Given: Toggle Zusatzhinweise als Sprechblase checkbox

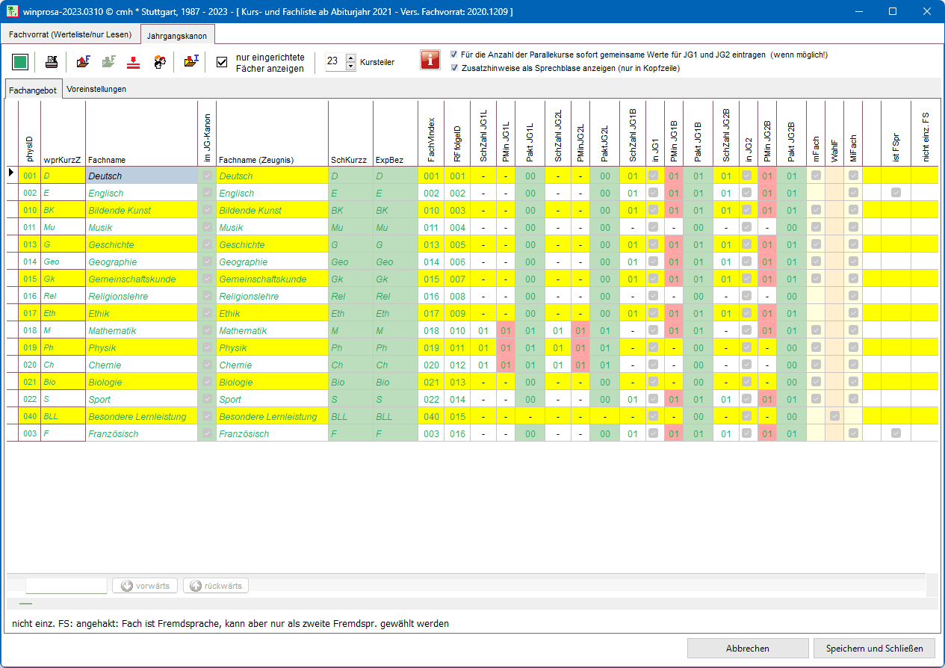Looking at the screenshot, I should (454, 68).
